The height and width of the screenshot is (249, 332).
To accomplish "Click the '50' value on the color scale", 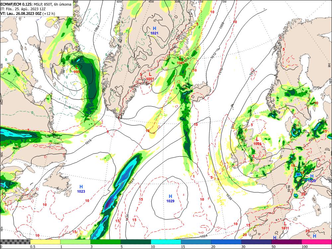I will tap(274, 247).
